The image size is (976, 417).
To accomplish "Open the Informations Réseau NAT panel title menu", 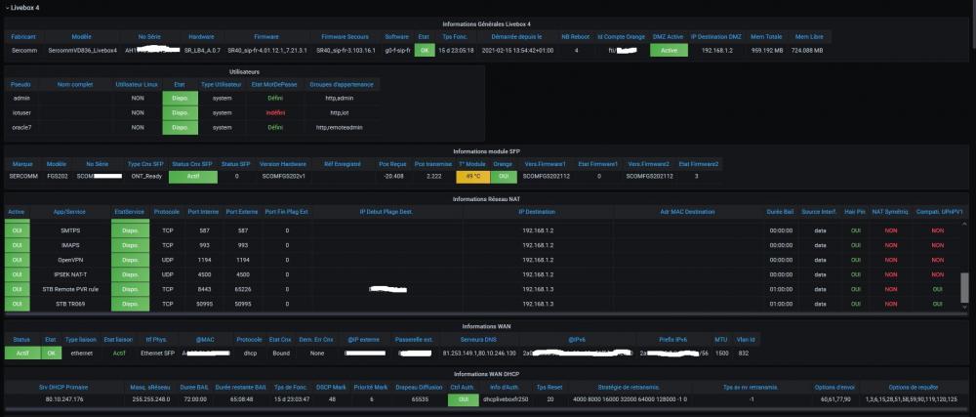I will (488, 198).
